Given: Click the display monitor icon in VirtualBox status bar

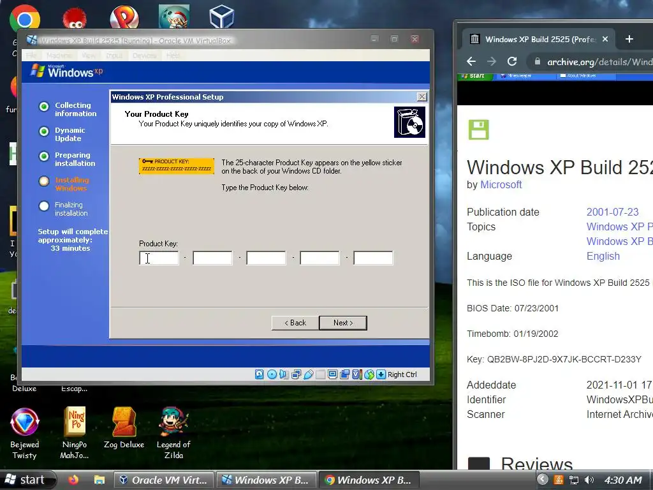Looking at the screenshot, I should 332,374.
